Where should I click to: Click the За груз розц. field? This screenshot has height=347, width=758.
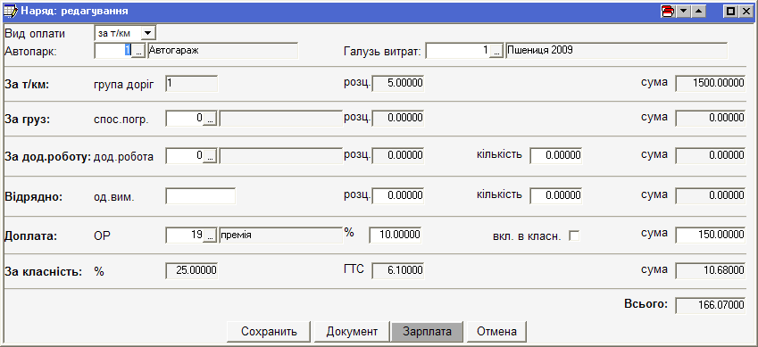[398, 119]
